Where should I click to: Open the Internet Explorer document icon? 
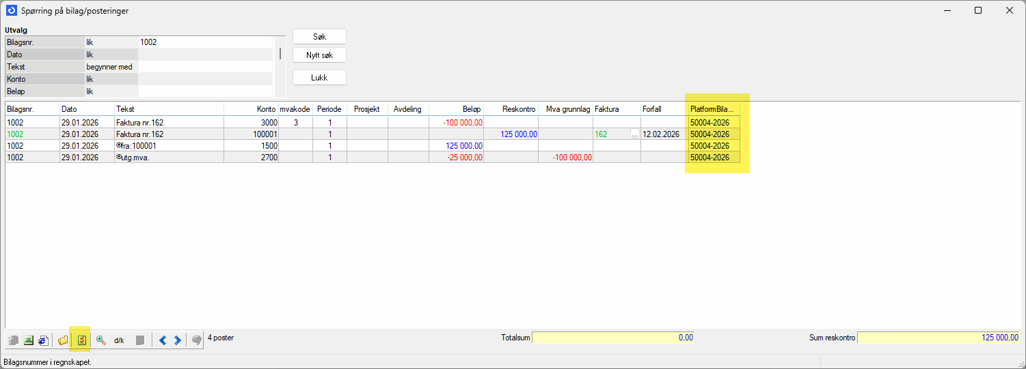[44, 340]
